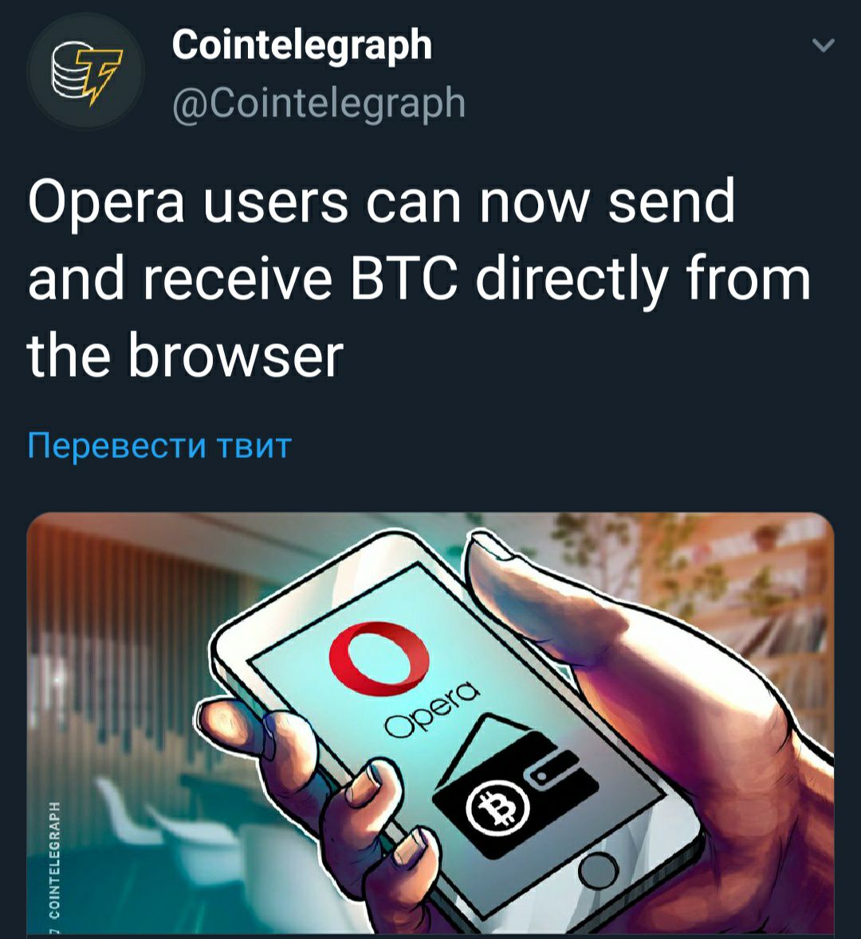Viewport: 861px width, 939px height.
Task: Click the Opera wordmark on phone screen
Action: [432, 709]
